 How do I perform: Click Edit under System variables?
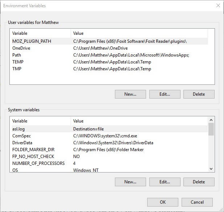[165, 182]
